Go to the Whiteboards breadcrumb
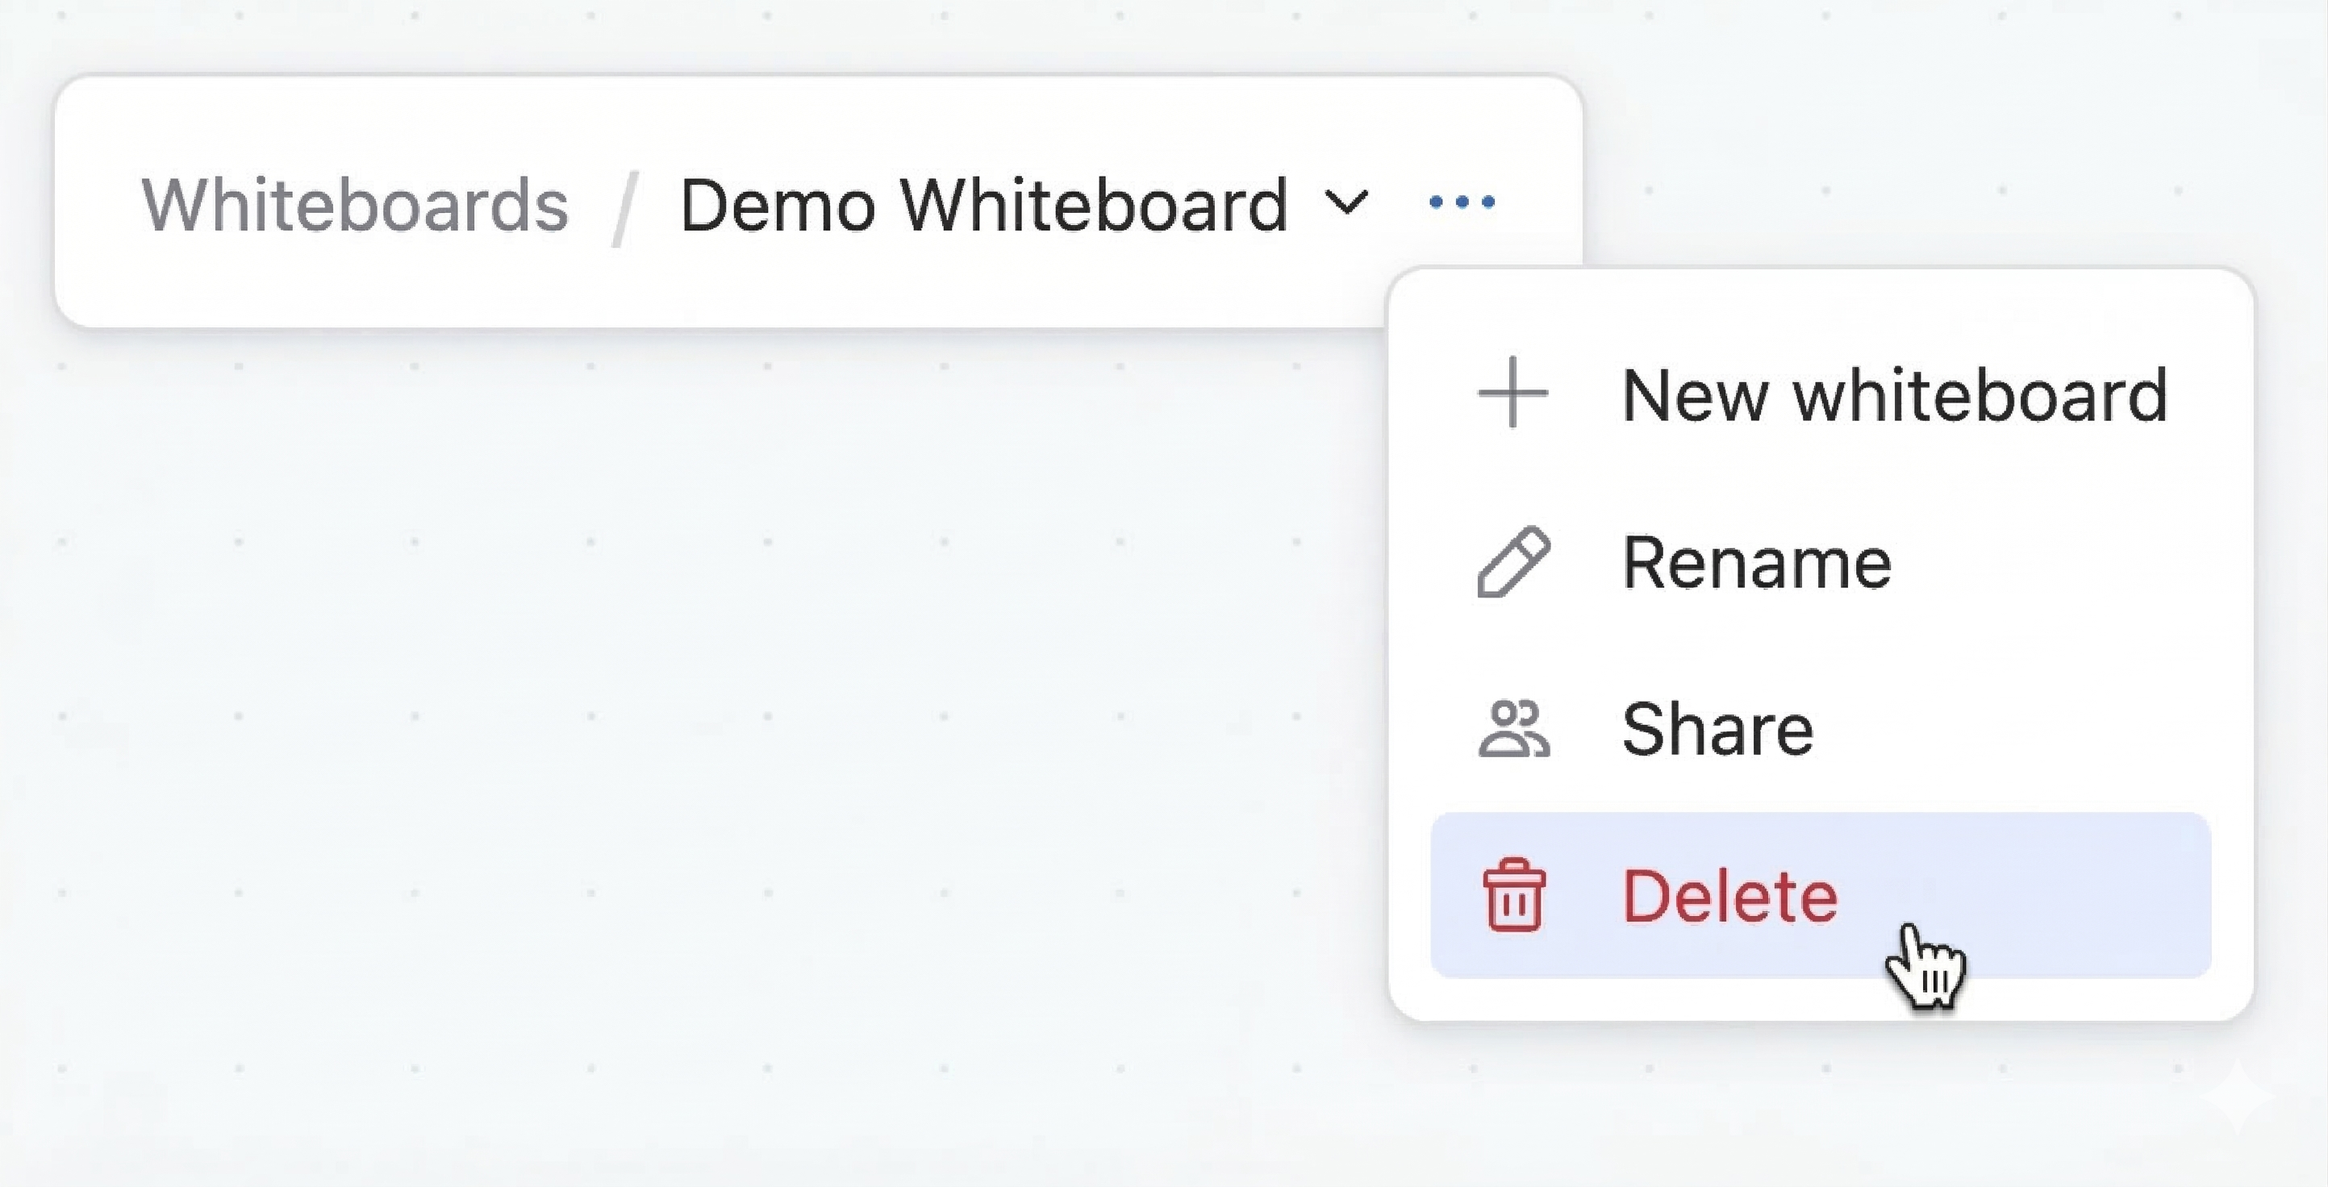Image resolution: width=2328 pixels, height=1187 pixels. coord(354,205)
